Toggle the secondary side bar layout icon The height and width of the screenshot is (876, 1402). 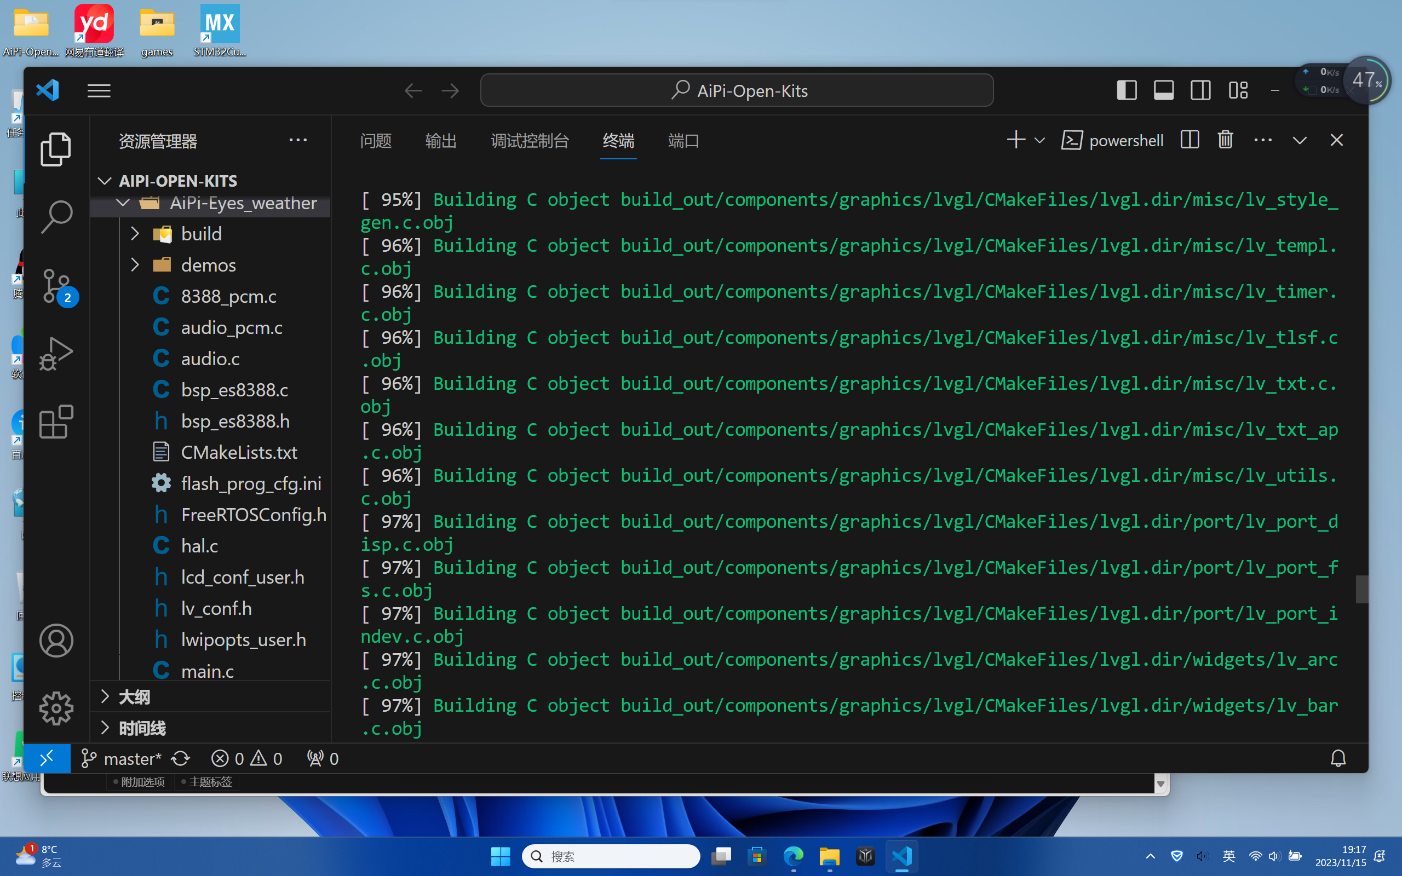[1200, 90]
